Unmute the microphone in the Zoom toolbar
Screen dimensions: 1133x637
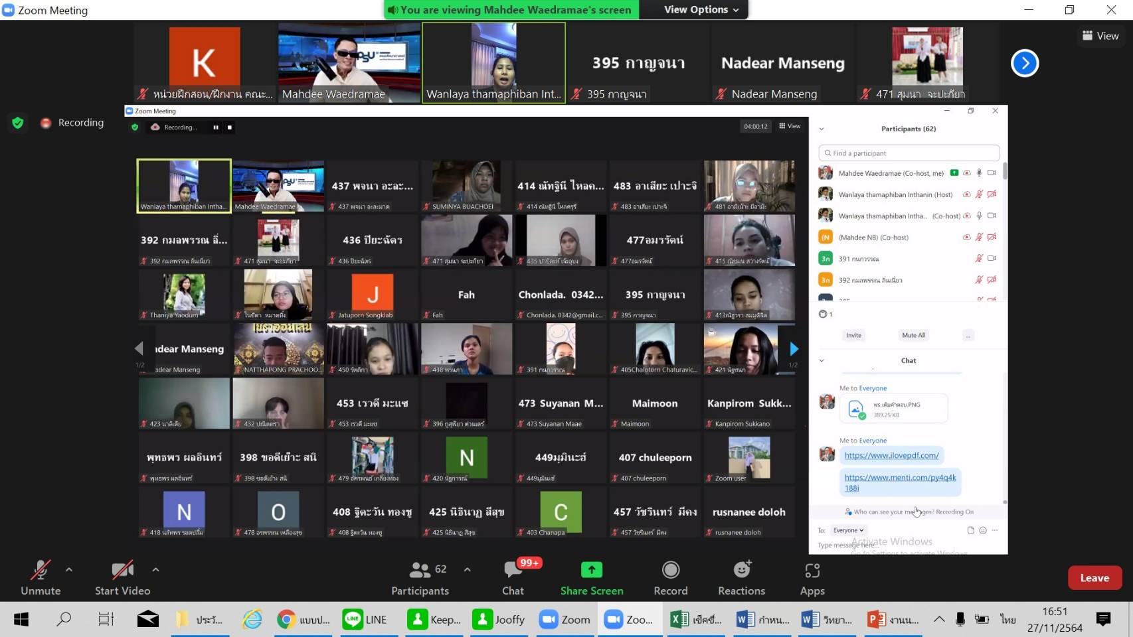41,579
